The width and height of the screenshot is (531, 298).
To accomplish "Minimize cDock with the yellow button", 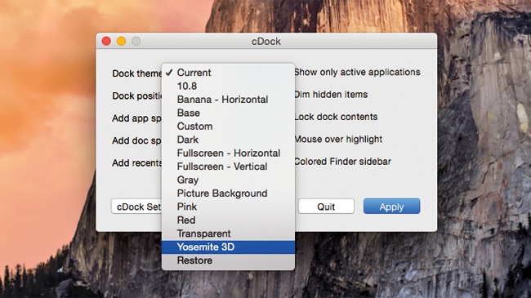I will coord(121,41).
